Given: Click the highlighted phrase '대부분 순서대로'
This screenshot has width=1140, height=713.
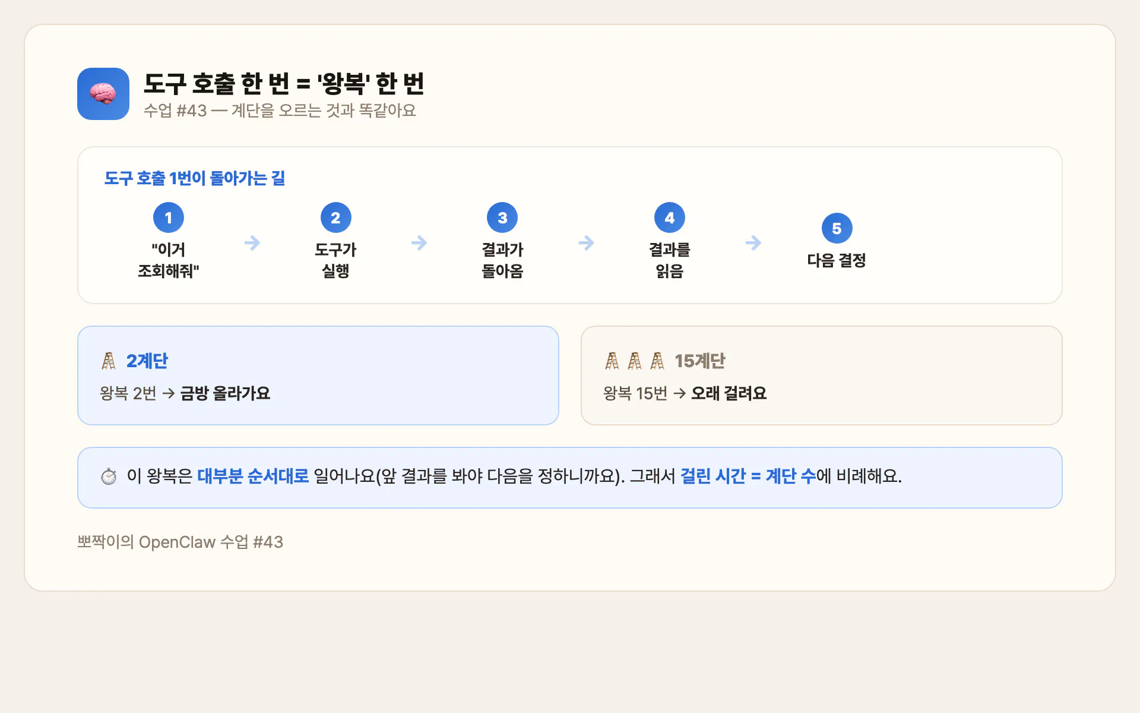Looking at the screenshot, I should (253, 476).
